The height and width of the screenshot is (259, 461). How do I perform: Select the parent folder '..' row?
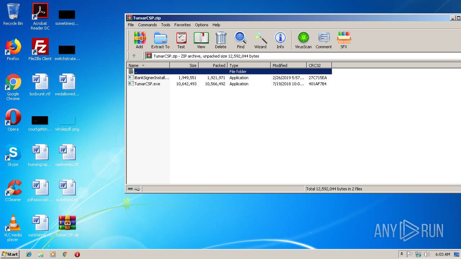(x=229, y=72)
